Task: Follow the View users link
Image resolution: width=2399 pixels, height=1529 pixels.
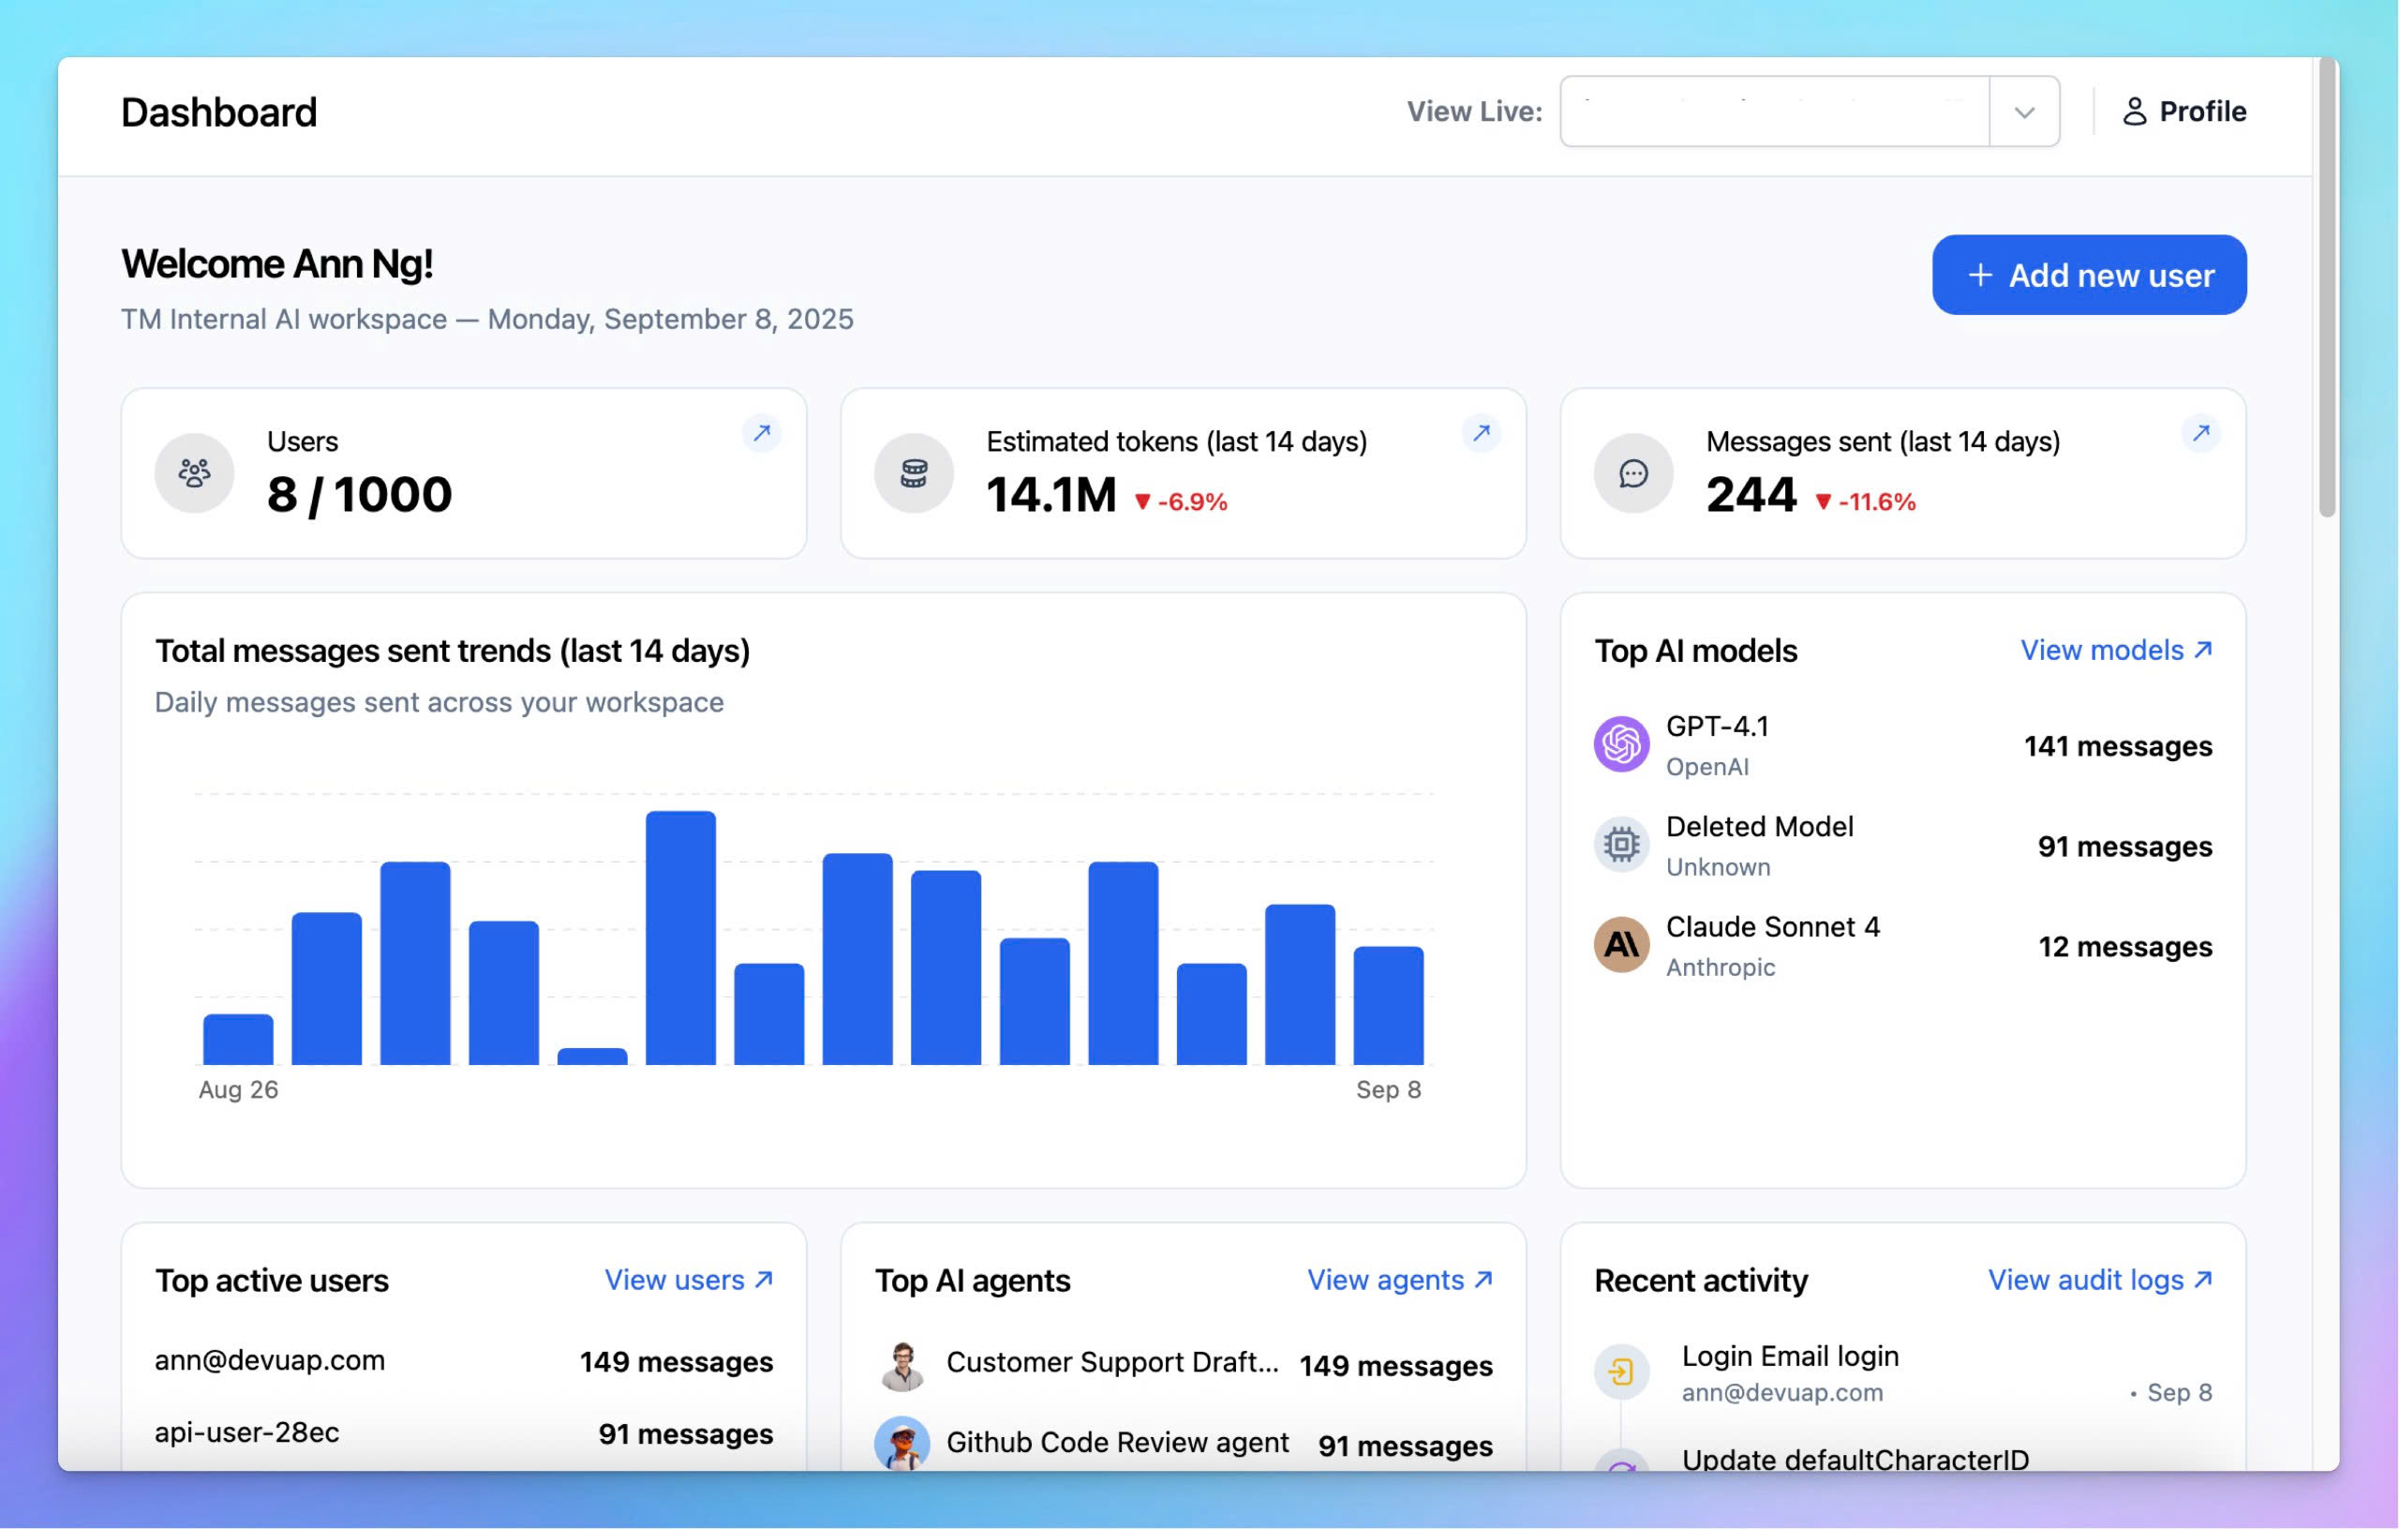Action: (689, 1280)
